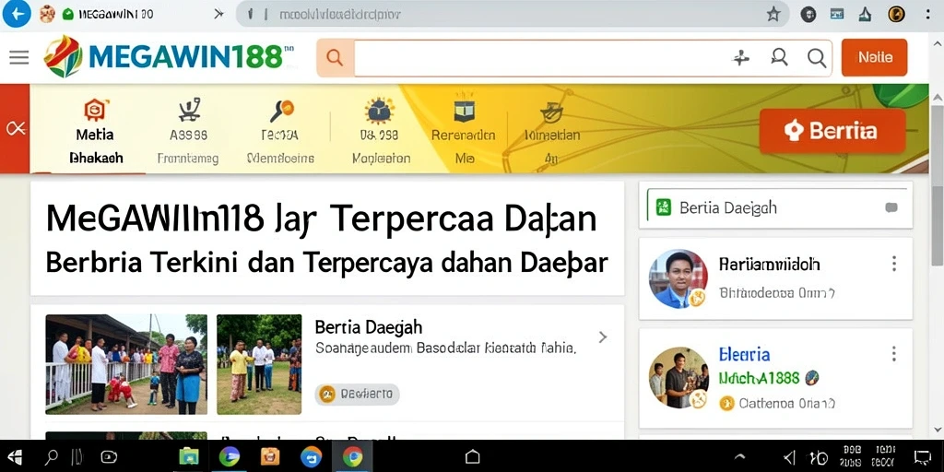Click the comment icon in the Bertia Daegah sidebar header
This screenshot has height=472, width=944.
(891, 207)
